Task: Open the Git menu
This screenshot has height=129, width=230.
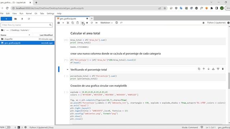Action: (36, 14)
